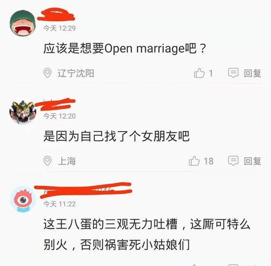
Task: Tap reply bubble icon on second comment
Action: (x=233, y=161)
